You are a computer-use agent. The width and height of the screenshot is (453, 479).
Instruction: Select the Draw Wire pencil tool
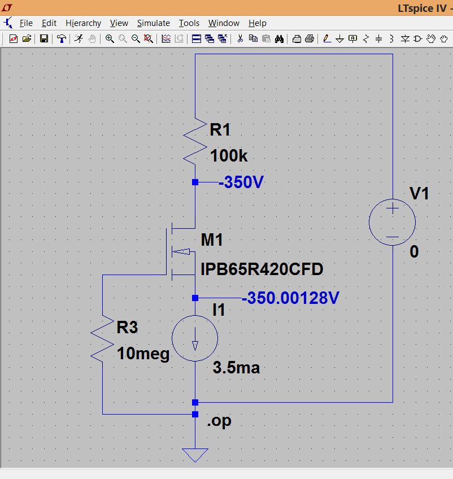click(x=327, y=39)
